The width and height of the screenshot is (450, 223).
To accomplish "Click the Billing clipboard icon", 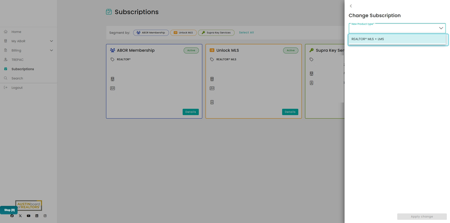I will 5,50.
